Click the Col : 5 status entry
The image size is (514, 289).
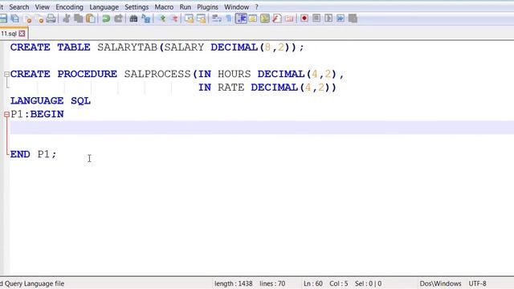tap(339, 283)
